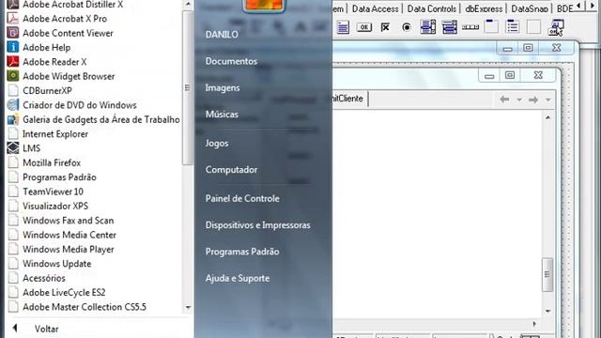Image resolution: width=601 pixels, height=338 pixels.
Task: Select the Button component (OK icon)
Action: [x=364, y=27]
